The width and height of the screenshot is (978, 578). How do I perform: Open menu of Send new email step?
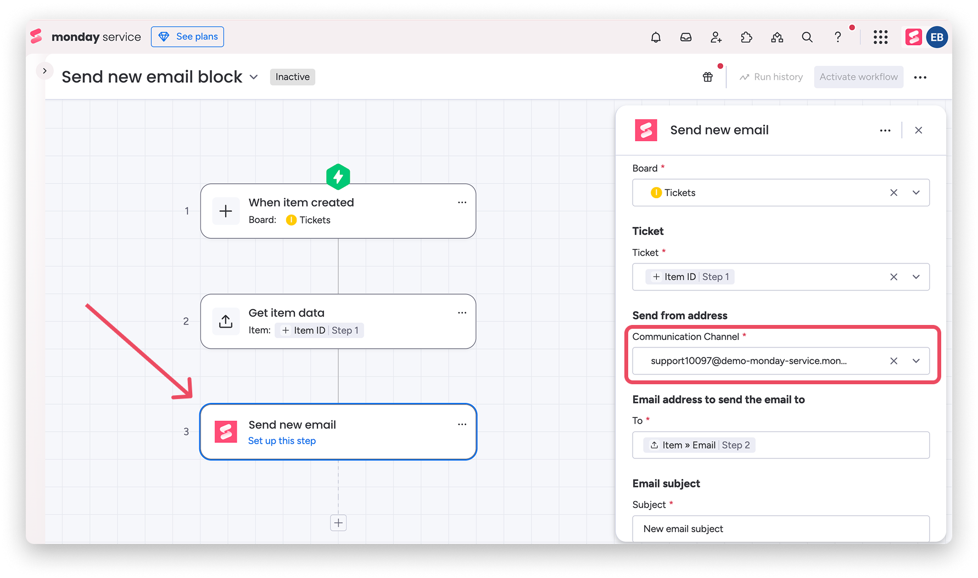[462, 424]
